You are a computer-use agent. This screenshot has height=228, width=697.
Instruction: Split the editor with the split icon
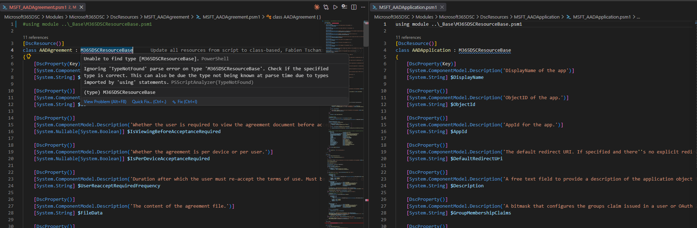pos(354,7)
